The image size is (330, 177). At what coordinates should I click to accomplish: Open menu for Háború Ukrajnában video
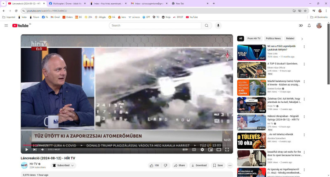point(304,116)
